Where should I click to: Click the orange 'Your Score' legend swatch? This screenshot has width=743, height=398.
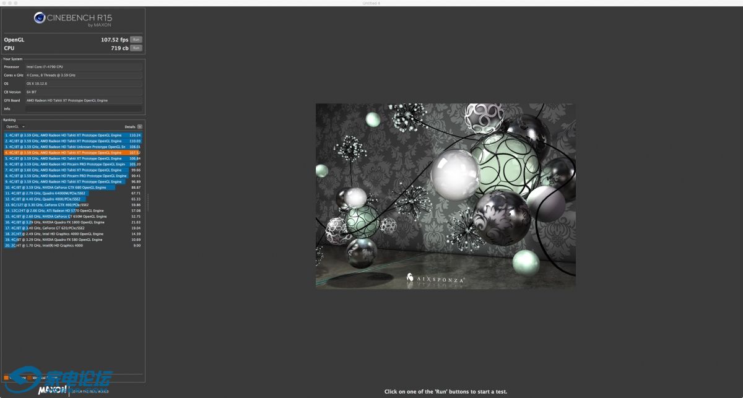[6, 377]
